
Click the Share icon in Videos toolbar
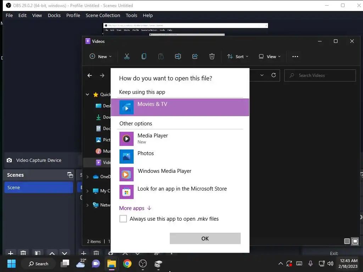(x=195, y=56)
